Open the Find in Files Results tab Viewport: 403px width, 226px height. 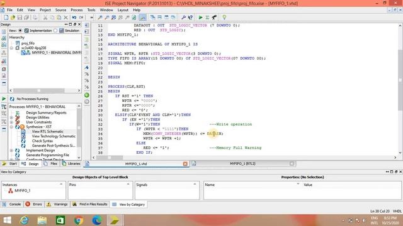90,204
